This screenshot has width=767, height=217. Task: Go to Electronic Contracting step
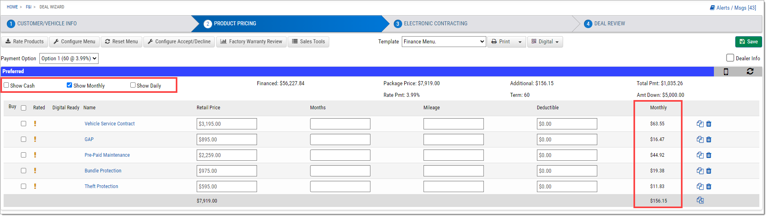431,24
